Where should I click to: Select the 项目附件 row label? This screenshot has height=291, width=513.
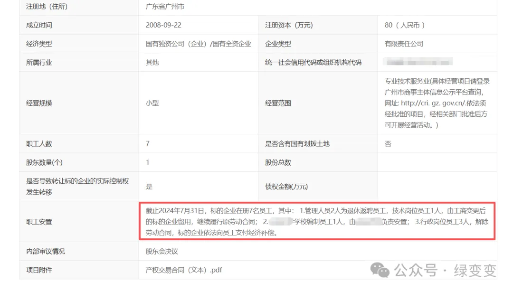[x=39, y=270]
